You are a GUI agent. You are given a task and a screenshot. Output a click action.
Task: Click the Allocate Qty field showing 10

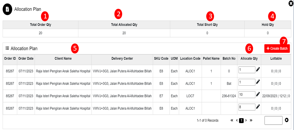pyautogui.click(x=246, y=94)
